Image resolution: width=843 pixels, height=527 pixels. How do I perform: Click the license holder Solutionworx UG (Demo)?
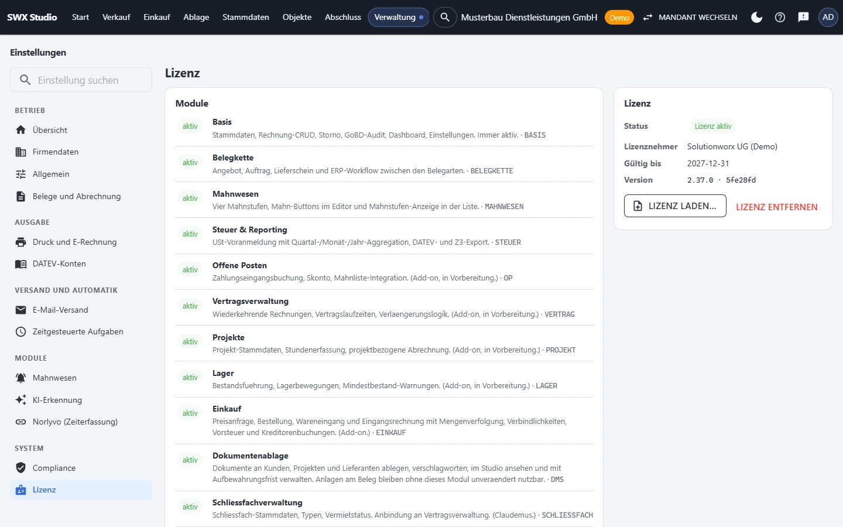732,146
